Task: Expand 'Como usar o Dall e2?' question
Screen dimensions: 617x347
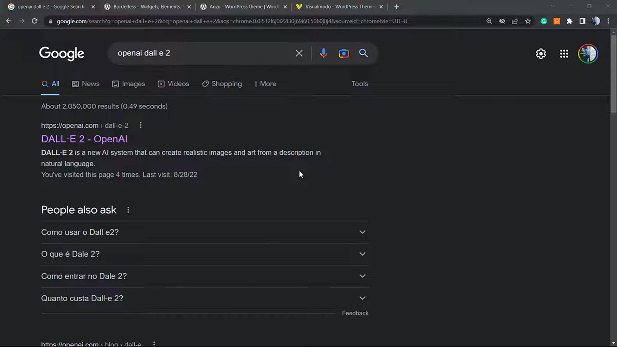Action: pos(205,232)
